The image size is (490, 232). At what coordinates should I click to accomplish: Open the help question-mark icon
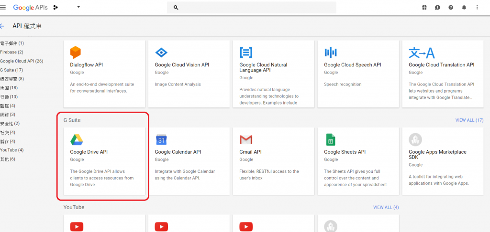click(451, 8)
